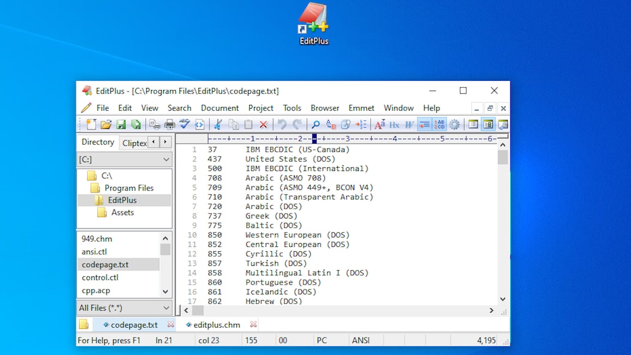Click the Replace icon
Screen dimensions: 631x355
(331, 125)
